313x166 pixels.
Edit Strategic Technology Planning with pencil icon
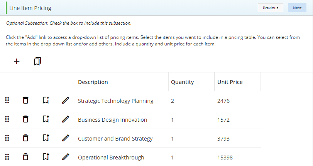pos(66,100)
